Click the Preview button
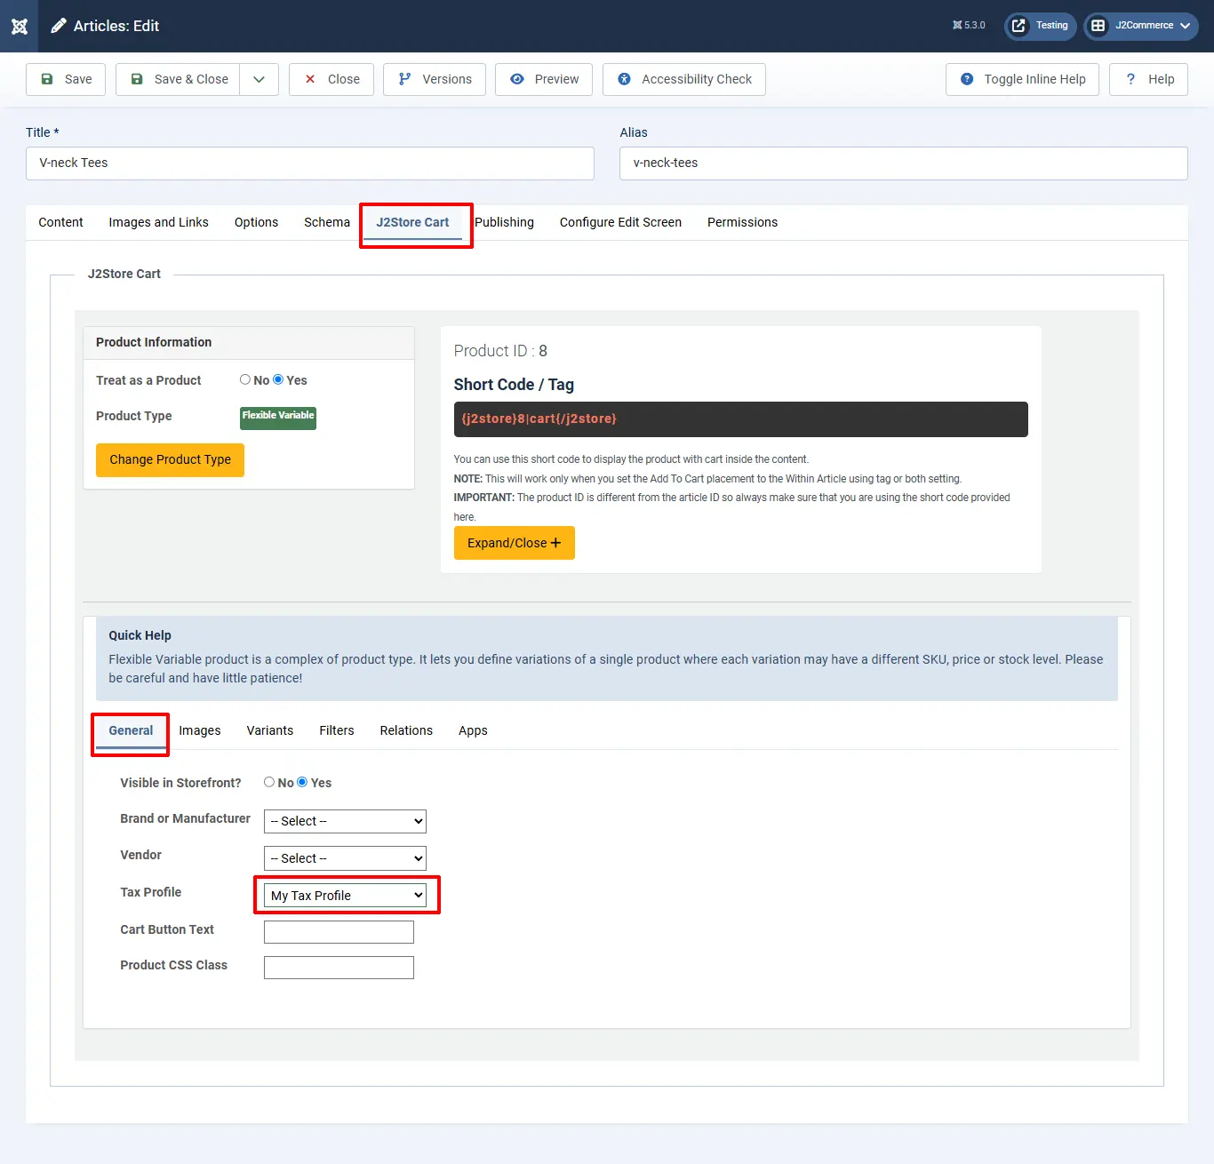This screenshot has width=1214, height=1164. pos(544,79)
